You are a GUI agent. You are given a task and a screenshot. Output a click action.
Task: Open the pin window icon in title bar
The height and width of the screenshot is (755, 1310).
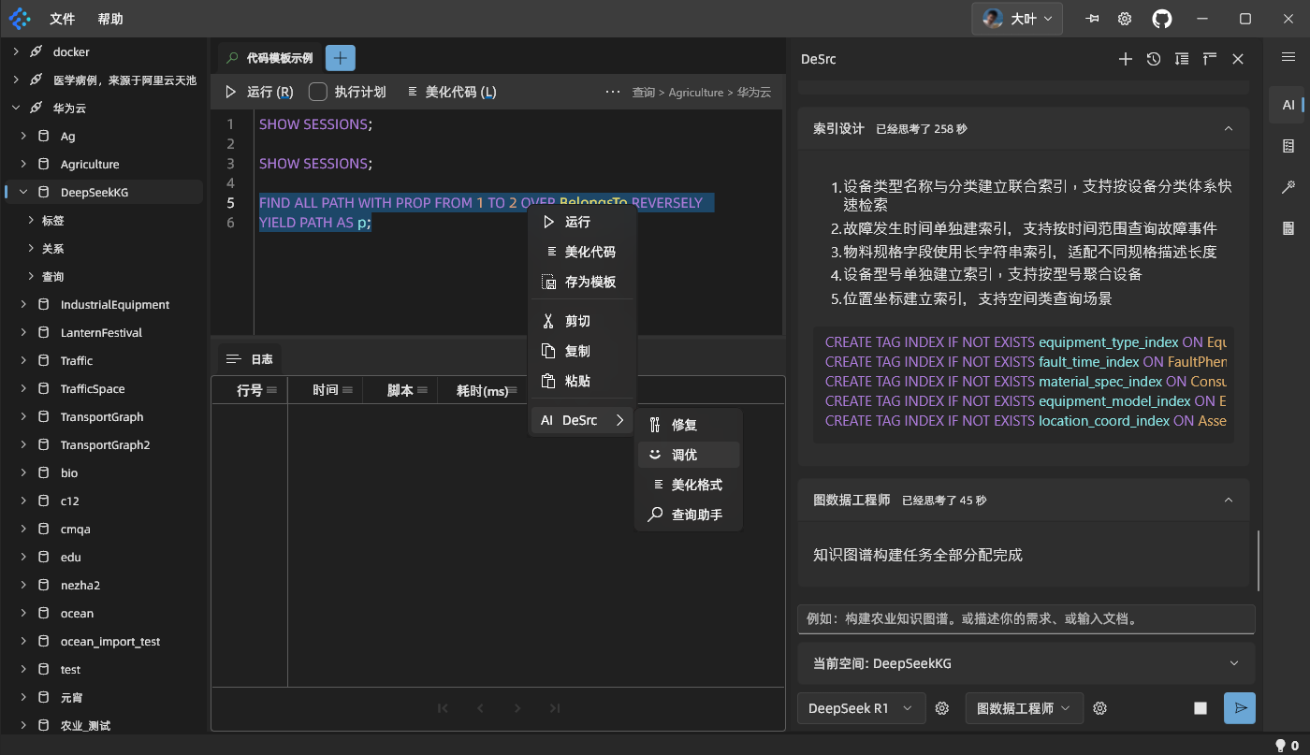(1092, 19)
